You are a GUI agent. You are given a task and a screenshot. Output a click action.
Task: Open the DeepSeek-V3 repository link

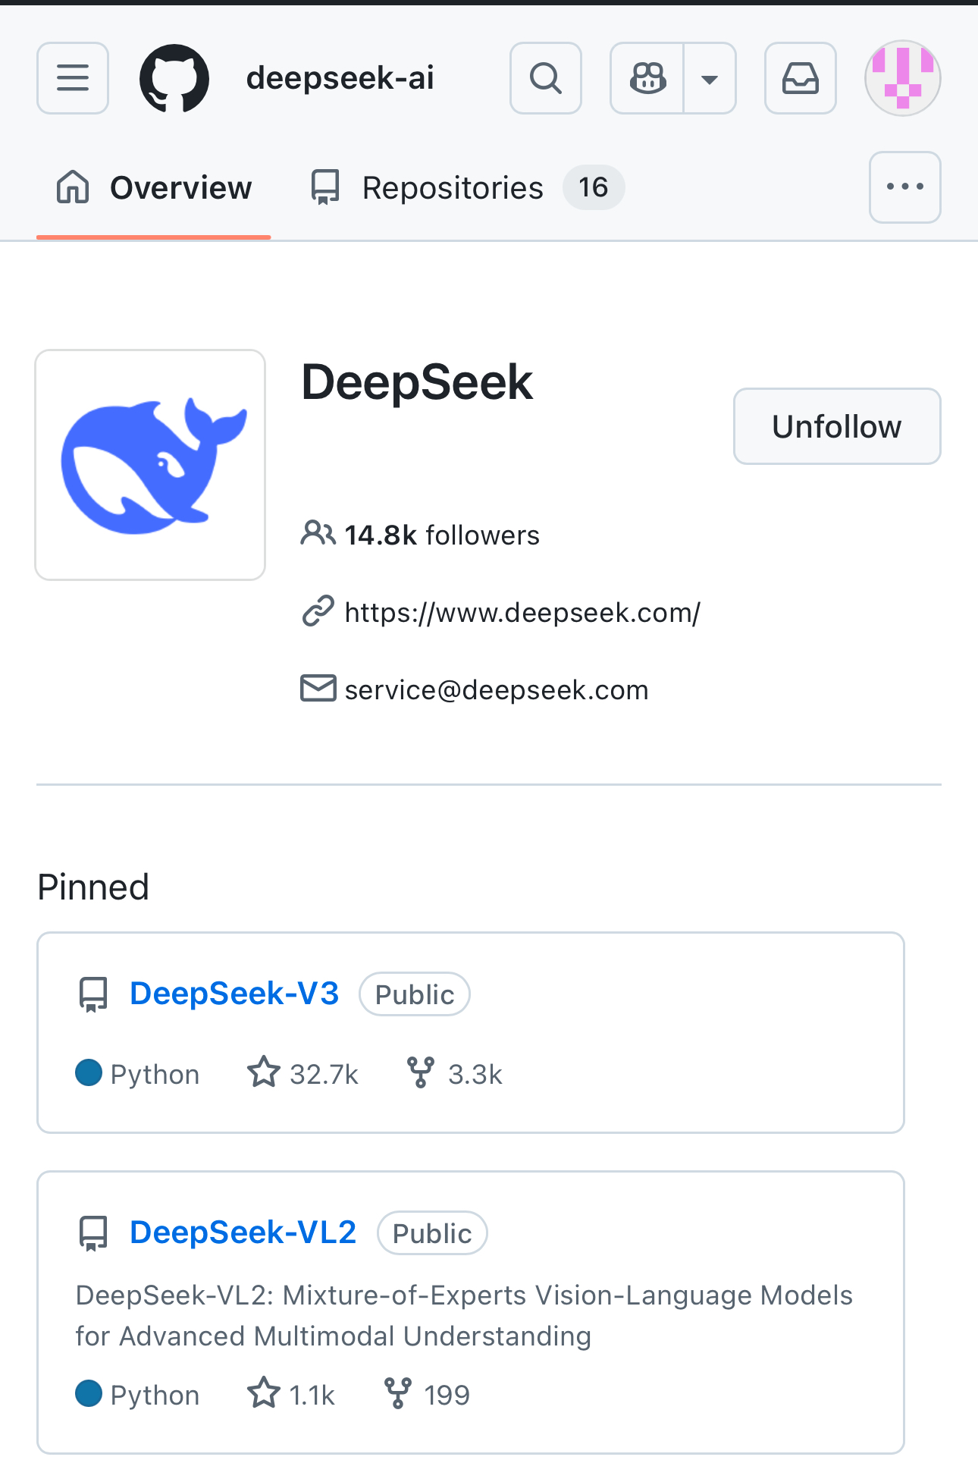pyautogui.click(x=234, y=994)
